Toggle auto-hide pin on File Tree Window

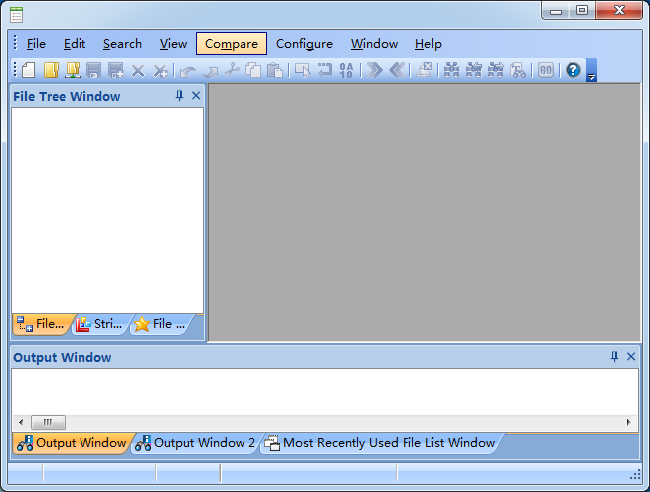(180, 96)
